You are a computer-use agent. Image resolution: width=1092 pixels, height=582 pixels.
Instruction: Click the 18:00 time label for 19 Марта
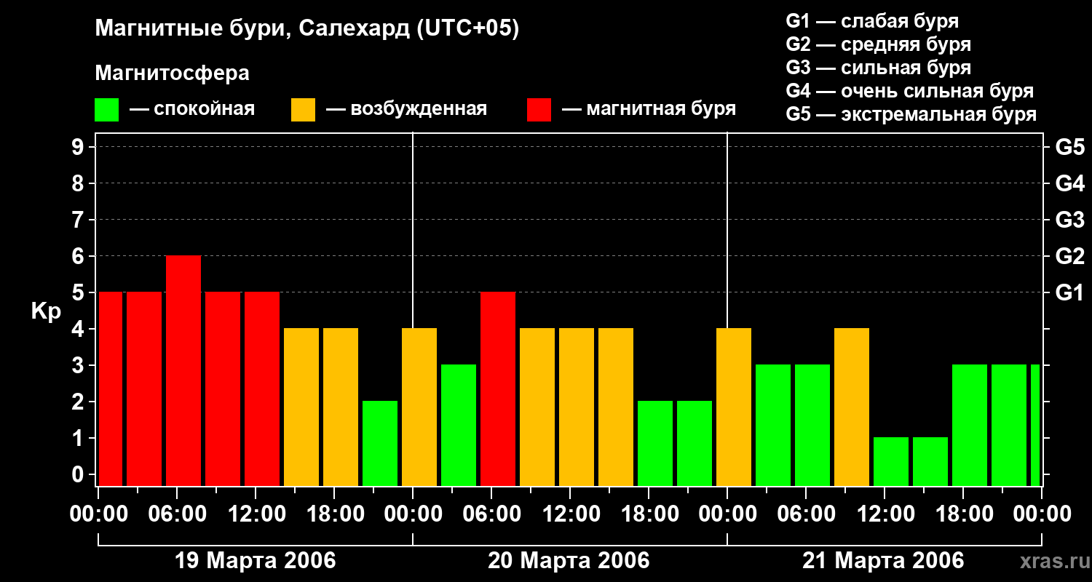(334, 514)
